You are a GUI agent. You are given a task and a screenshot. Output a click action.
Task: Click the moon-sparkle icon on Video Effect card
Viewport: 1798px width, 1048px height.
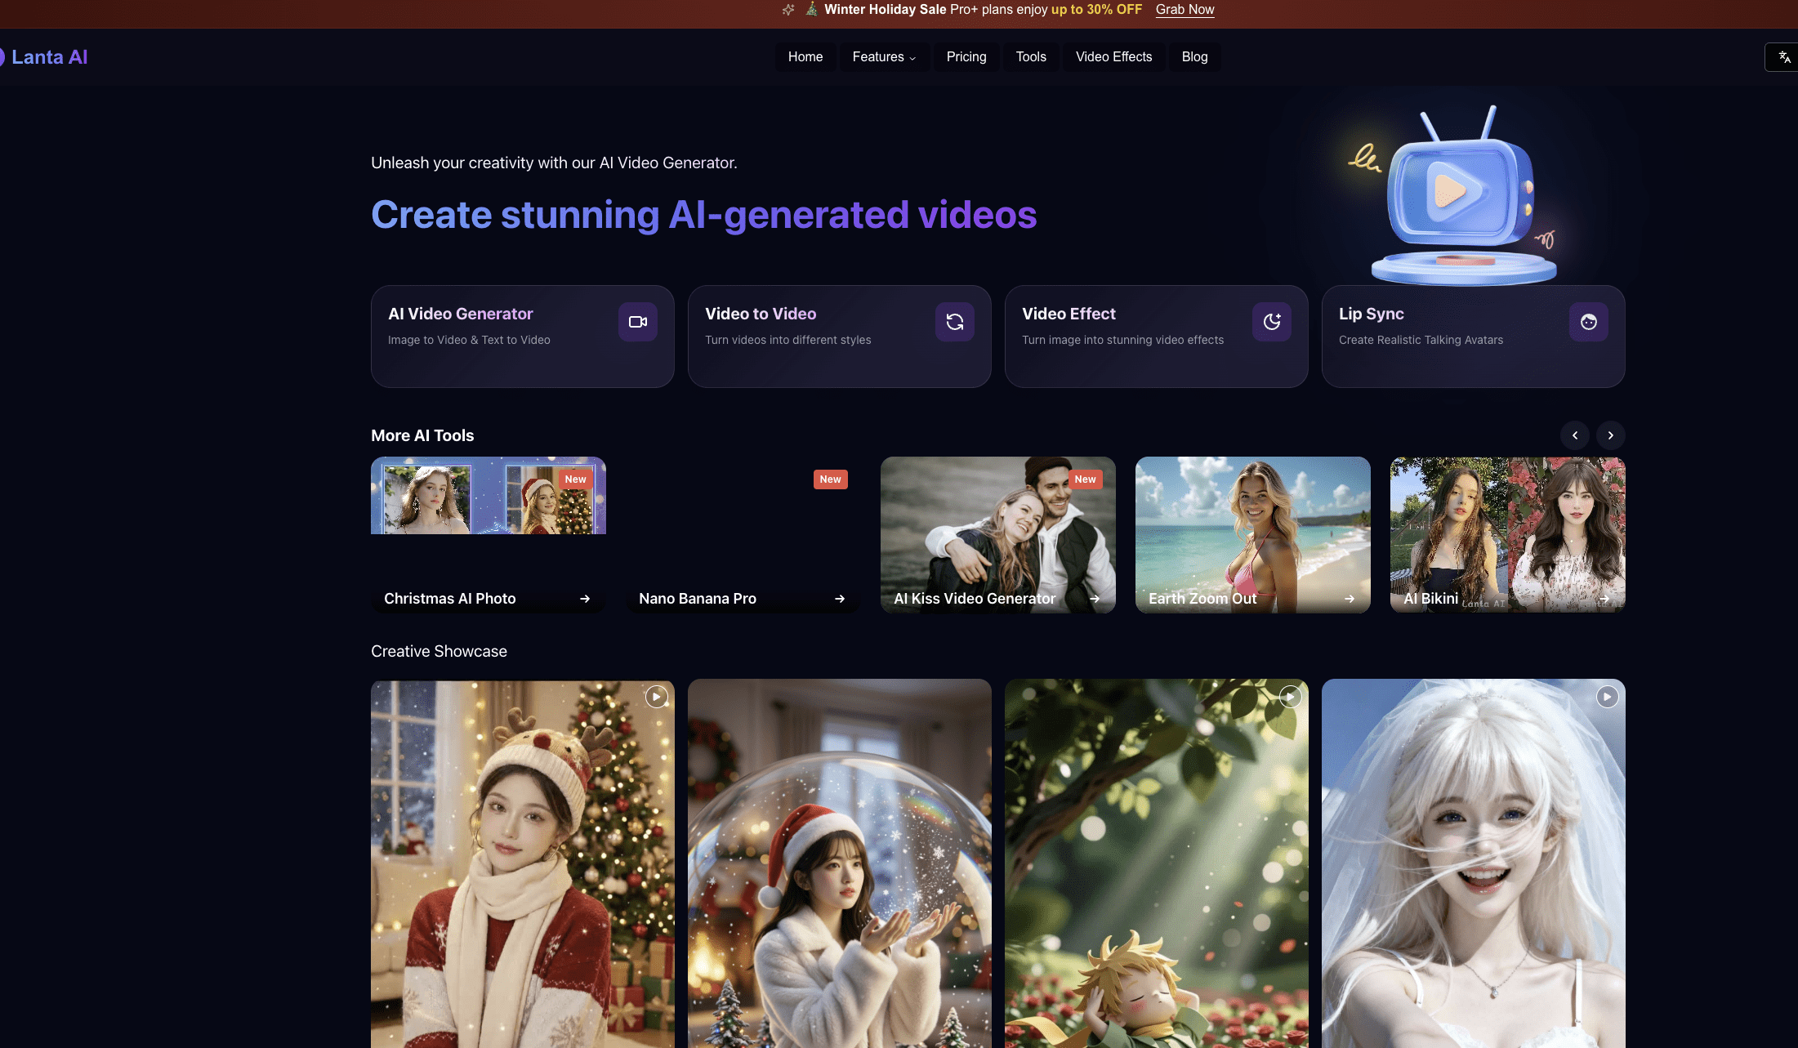click(x=1271, y=322)
